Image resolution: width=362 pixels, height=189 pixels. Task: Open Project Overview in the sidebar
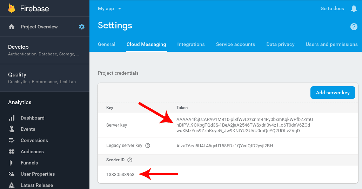[39, 27]
